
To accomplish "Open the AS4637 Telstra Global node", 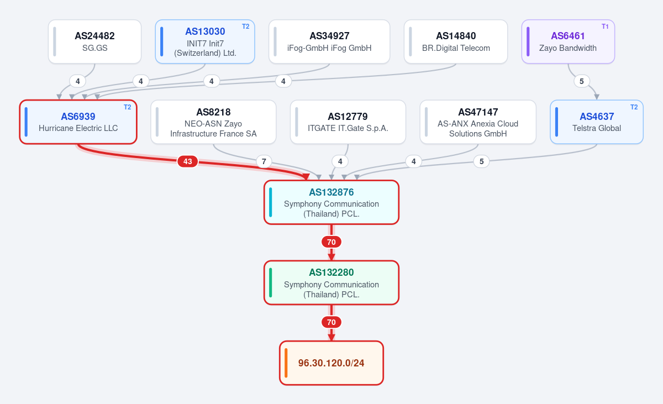I will click(597, 122).
